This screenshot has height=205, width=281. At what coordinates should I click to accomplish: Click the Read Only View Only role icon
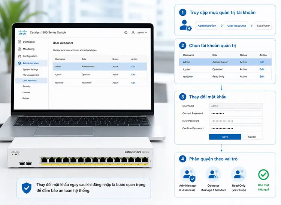[239, 174]
